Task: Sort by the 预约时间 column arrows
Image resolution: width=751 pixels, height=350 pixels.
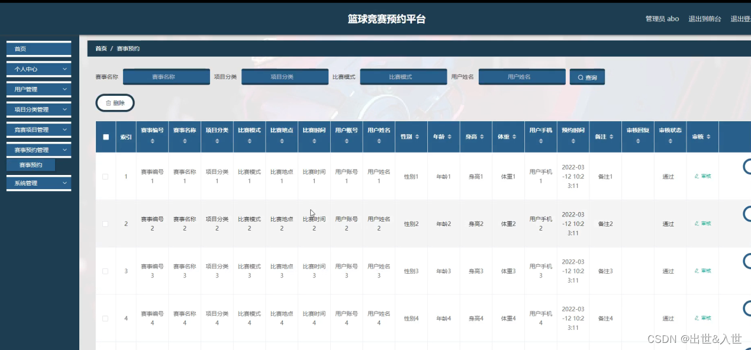Action: coord(573,141)
